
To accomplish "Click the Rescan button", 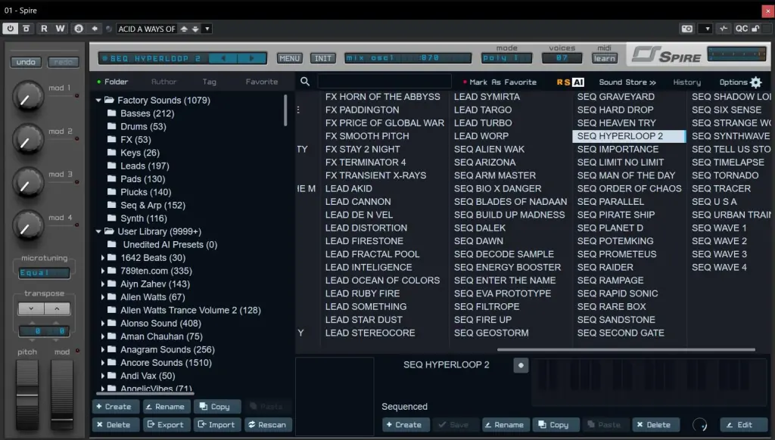I will click(268, 425).
